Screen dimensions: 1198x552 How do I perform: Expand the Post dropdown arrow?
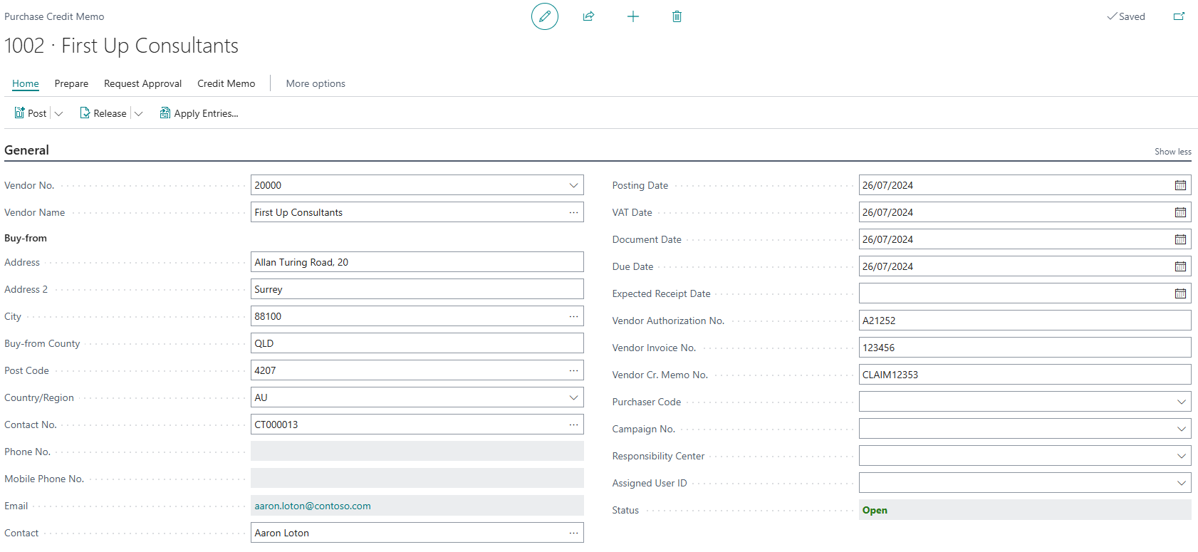point(58,113)
